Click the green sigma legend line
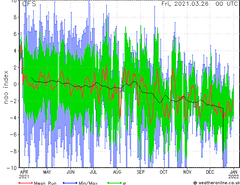The image size is (240, 185). coord(114,183)
